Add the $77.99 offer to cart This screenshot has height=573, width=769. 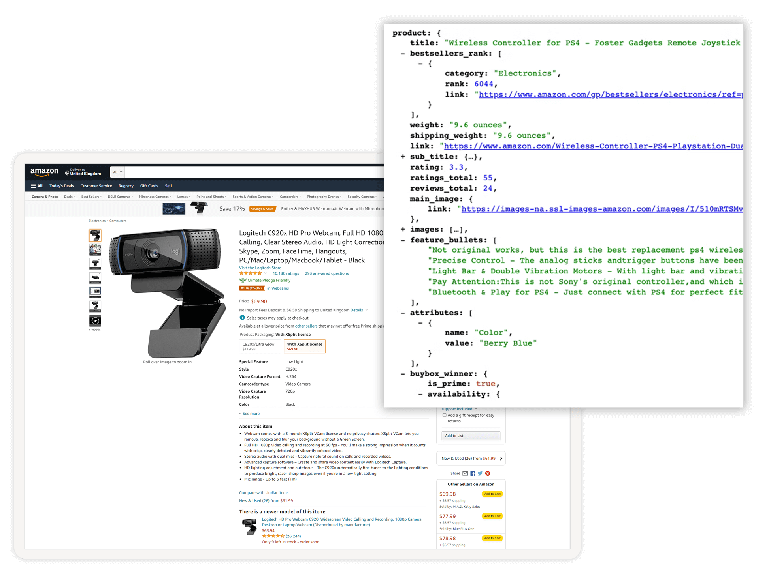click(492, 516)
